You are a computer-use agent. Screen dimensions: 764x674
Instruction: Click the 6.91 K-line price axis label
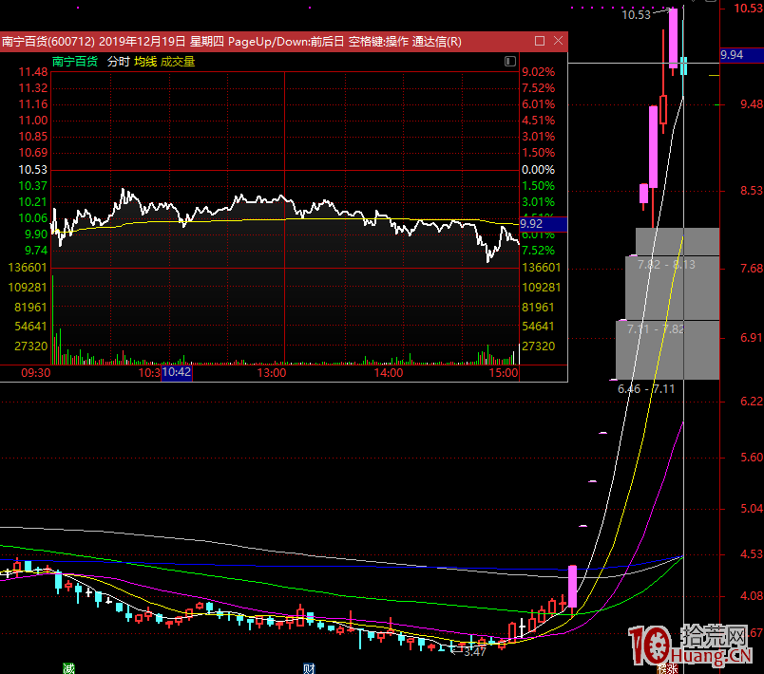tap(752, 337)
